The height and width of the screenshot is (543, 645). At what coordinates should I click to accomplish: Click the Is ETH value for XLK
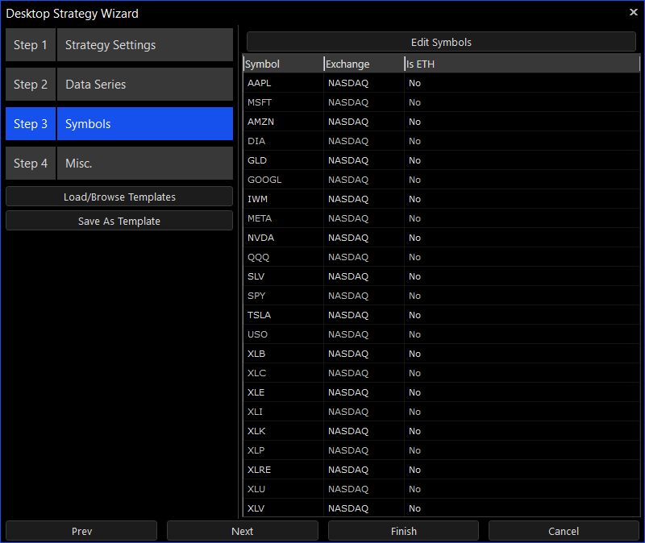[x=522, y=431]
